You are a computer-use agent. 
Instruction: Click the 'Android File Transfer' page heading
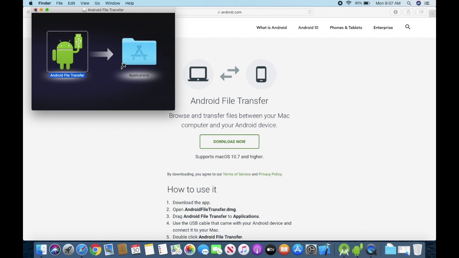pyautogui.click(x=229, y=101)
